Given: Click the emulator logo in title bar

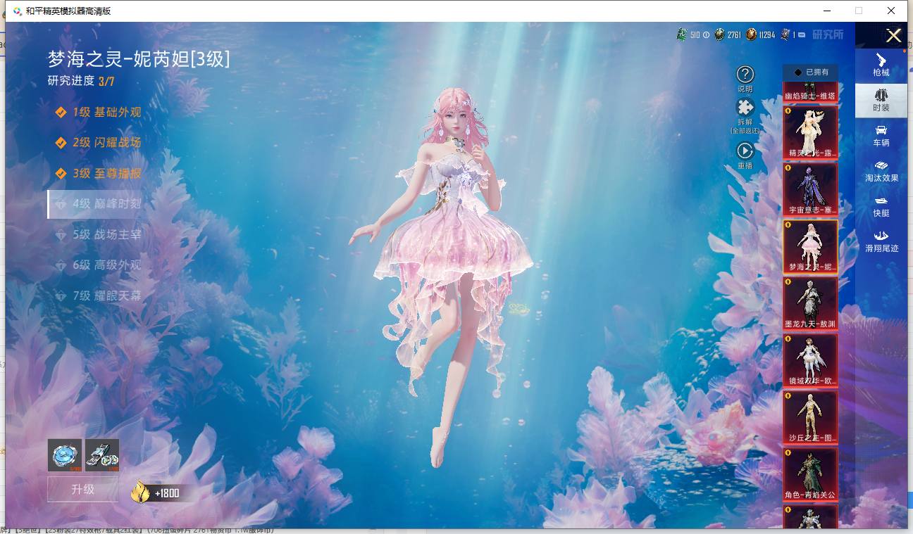Looking at the screenshot, I should pos(17,11).
